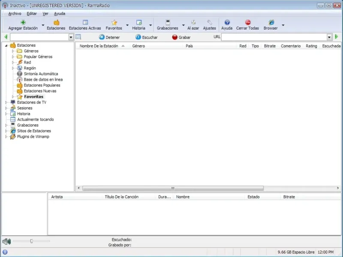Open the Ver menu
The height and width of the screenshot is (257, 343).
[45, 14]
